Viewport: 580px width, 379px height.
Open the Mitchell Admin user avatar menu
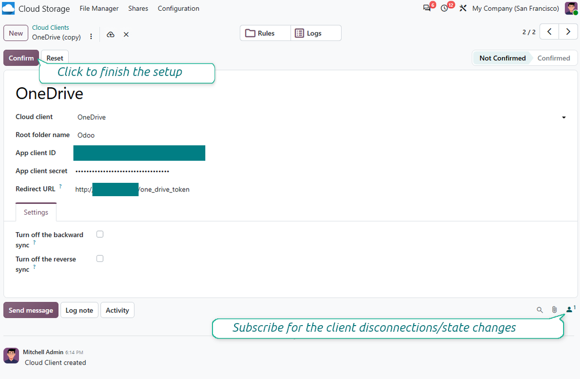pos(571,8)
